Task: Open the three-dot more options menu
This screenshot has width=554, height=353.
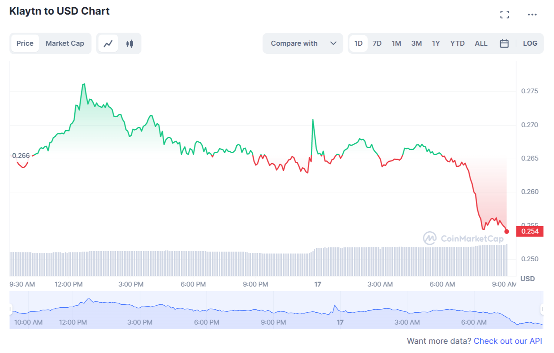Action: click(x=532, y=15)
